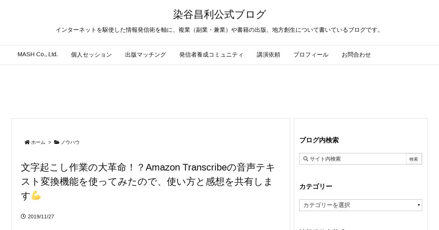Open the 個人セッション menu item
The height and width of the screenshot is (230, 439).
click(91, 55)
